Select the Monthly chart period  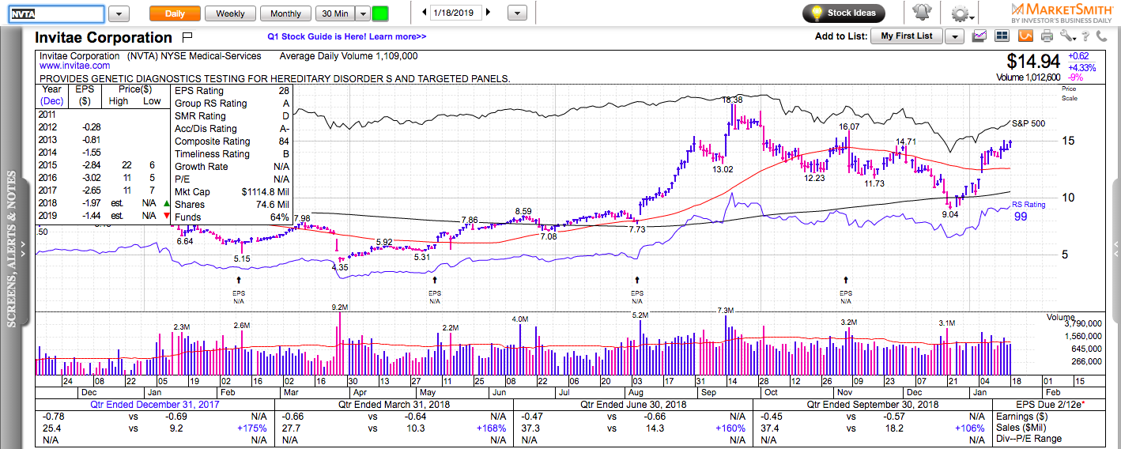[285, 13]
